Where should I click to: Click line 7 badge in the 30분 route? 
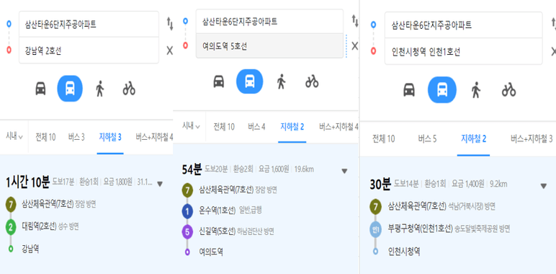[x=375, y=207]
